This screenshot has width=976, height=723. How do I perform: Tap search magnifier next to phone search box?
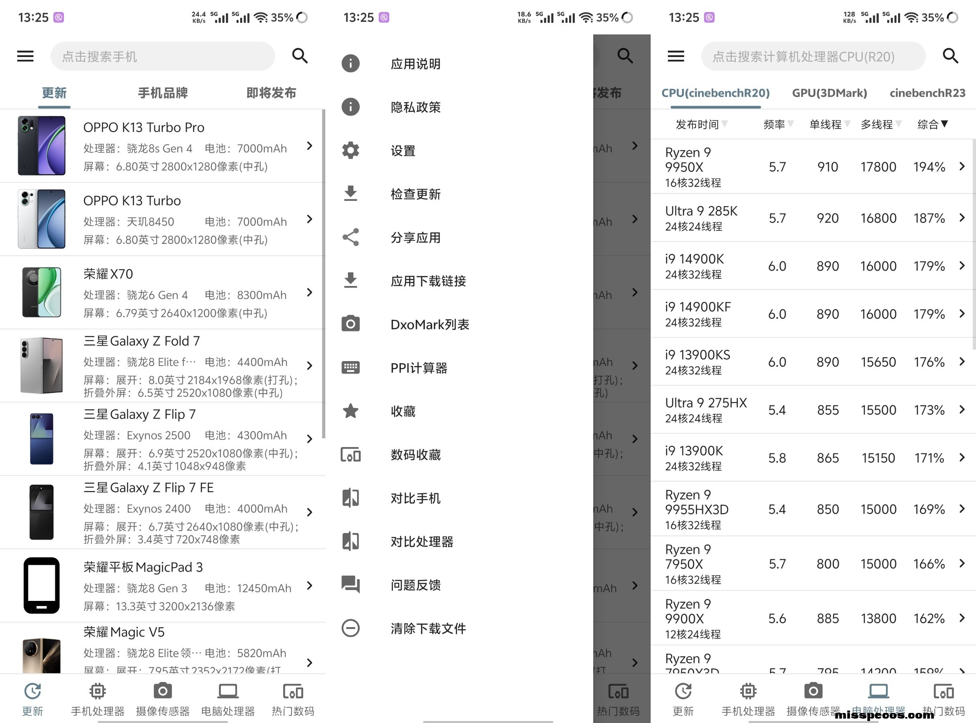(x=300, y=56)
